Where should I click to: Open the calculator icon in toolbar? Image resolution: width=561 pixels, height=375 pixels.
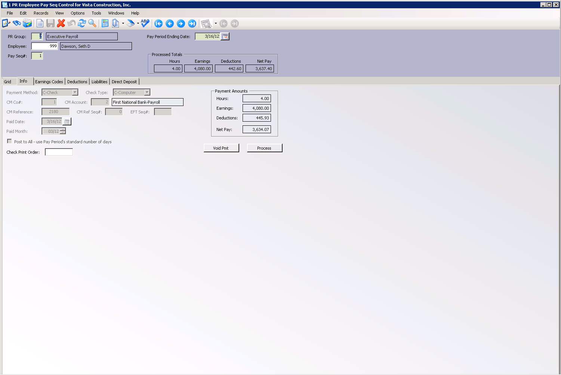(105, 24)
